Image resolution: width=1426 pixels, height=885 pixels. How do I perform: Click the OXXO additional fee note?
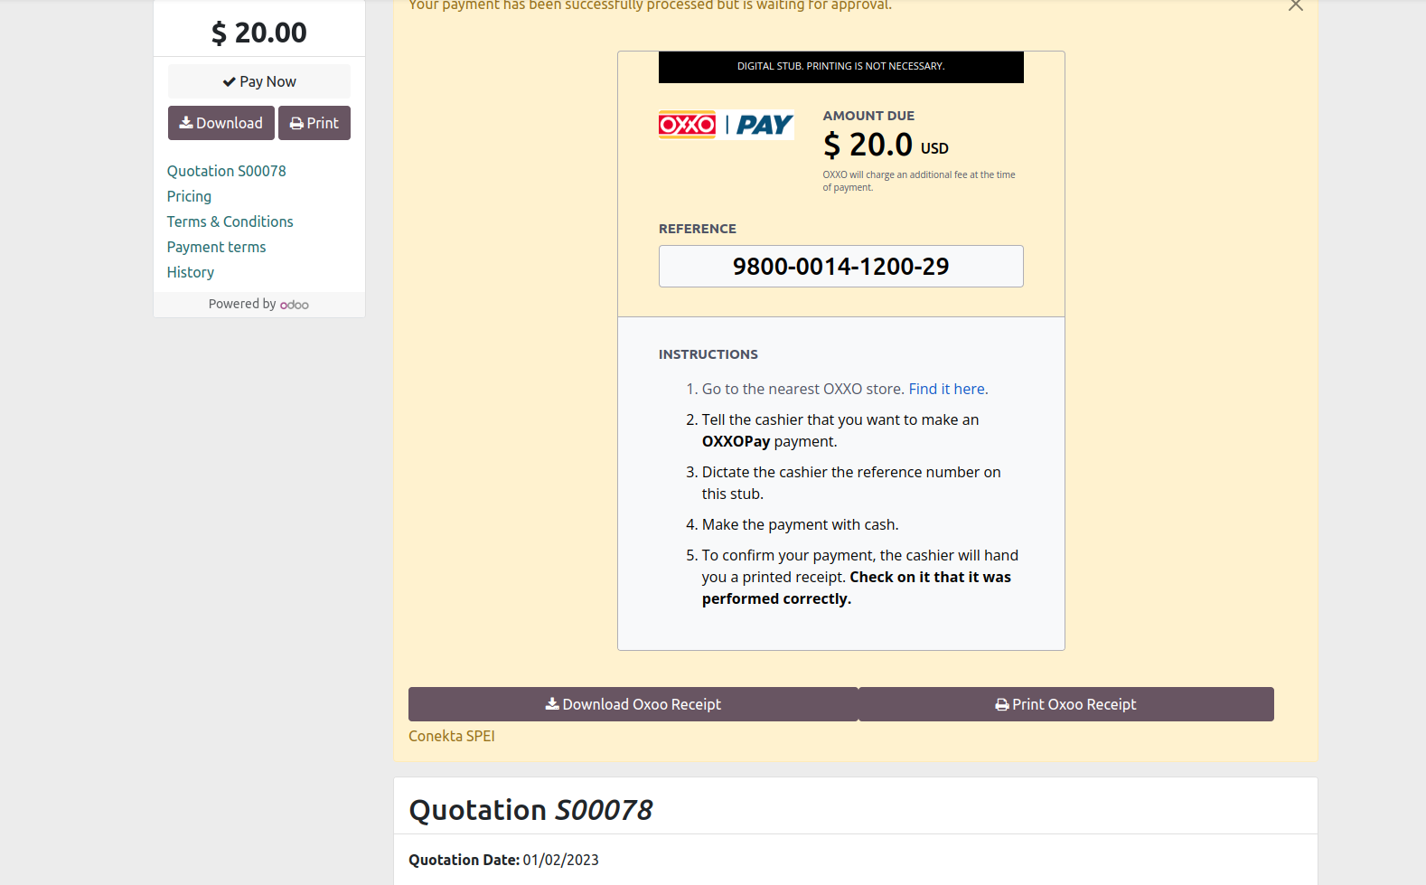(x=919, y=181)
